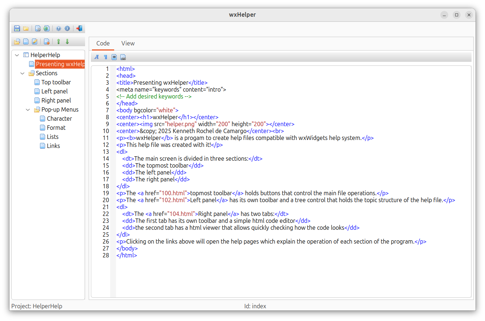Click the closing </html> tag on line 28
Image resolution: width=485 pixels, height=321 pixels.
pos(127,255)
